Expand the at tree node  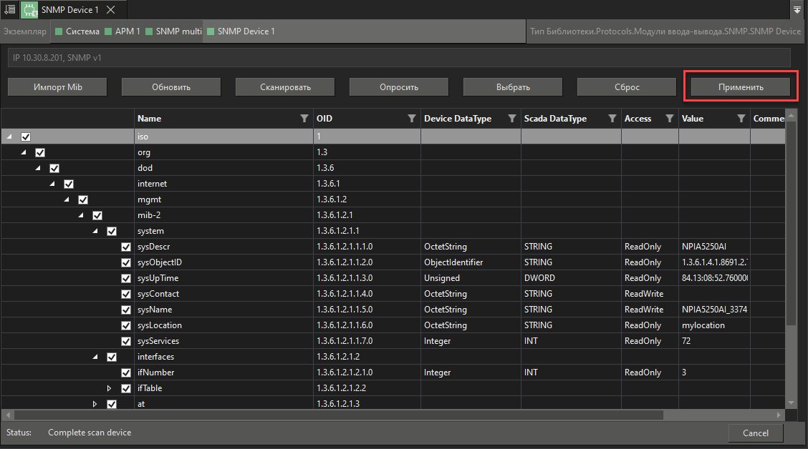[x=95, y=403]
